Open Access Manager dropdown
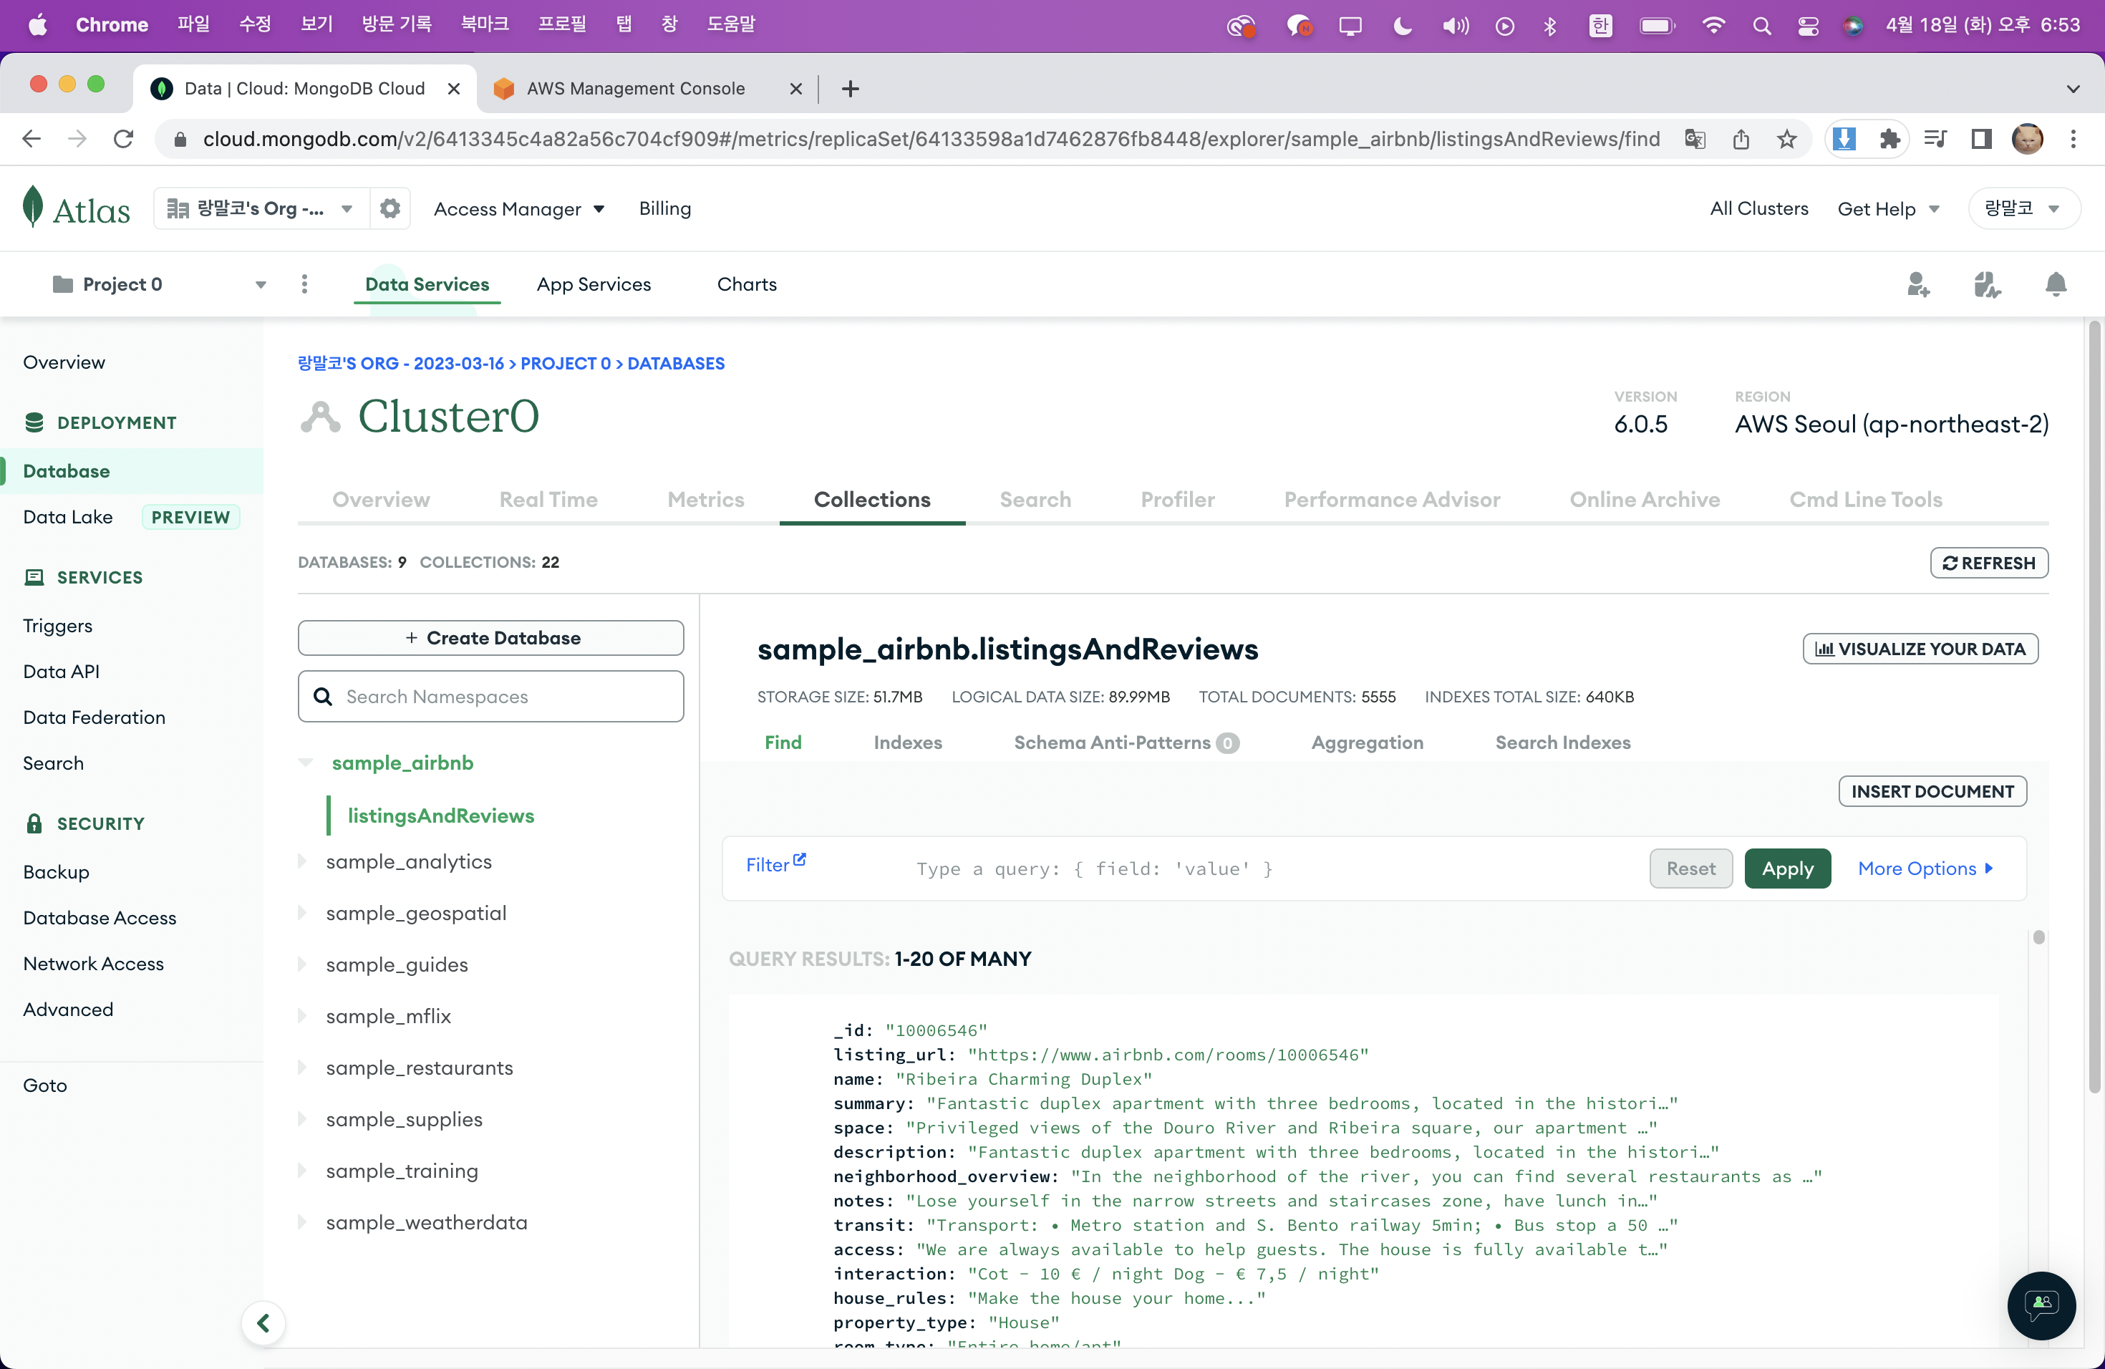This screenshot has width=2105, height=1369. pyautogui.click(x=519, y=208)
